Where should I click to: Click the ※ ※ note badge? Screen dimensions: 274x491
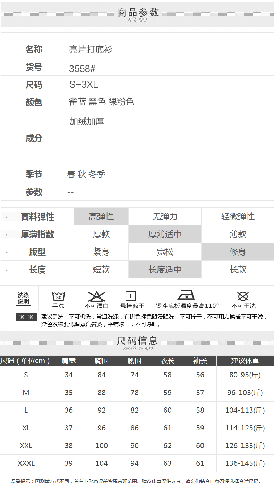click(26, 317)
